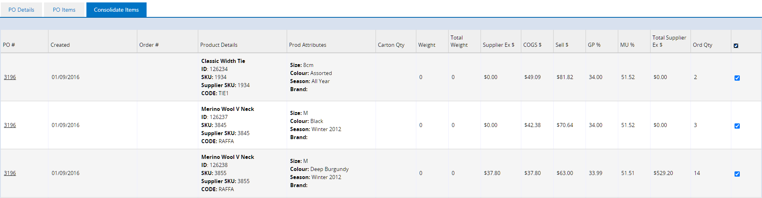Open the PO Items tab
The image size is (762, 198).
click(64, 10)
